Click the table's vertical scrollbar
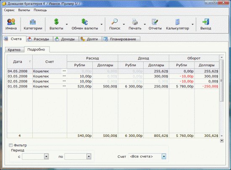The image size is (231, 170). click(x=222, y=81)
